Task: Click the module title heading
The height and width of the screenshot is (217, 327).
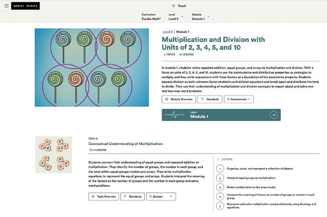Action: (x=213, y=43)
